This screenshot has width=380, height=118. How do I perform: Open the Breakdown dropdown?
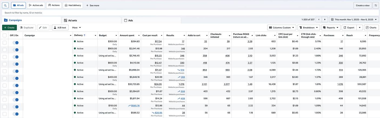[309, 28]
